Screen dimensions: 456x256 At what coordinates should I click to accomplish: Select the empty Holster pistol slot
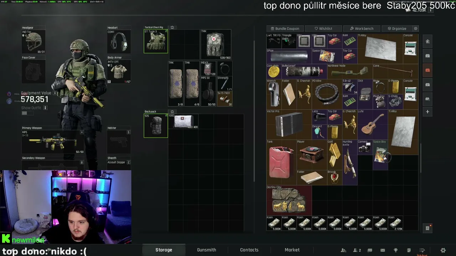tap(119, 142)
